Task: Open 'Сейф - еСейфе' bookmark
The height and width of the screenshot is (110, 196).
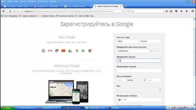Action: click(85, 16)
